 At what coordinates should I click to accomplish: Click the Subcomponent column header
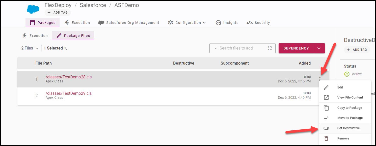pos(235,63)
